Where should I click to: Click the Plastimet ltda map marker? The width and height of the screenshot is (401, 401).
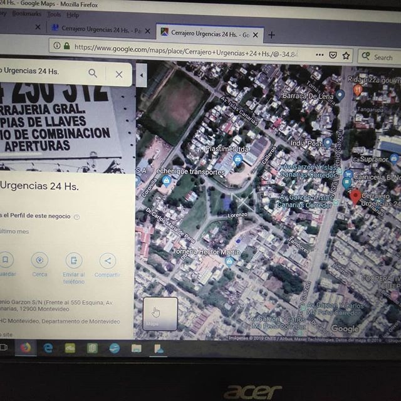237,159
